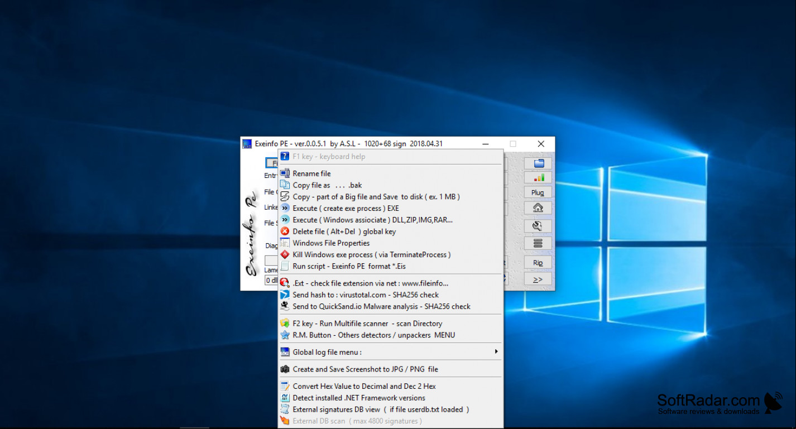796x429 pixels.
Task: Click the >> button
Action: [538, 279]
